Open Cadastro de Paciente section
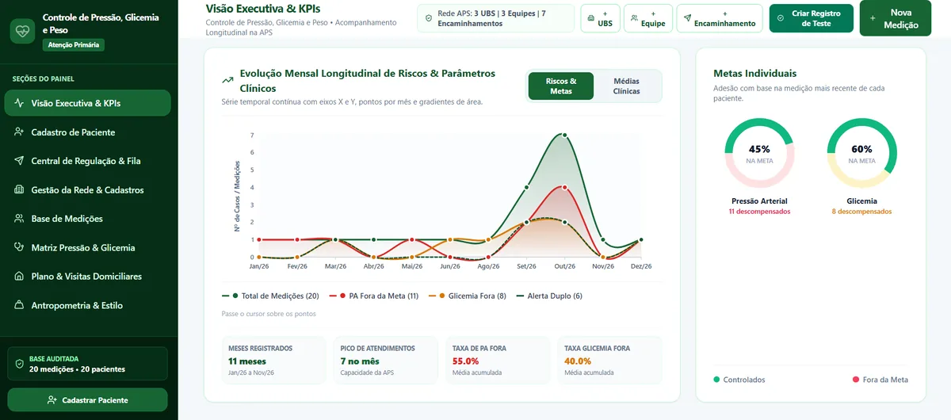The height and width of the screenshot is (420, 951). click(x=87, y=132)
